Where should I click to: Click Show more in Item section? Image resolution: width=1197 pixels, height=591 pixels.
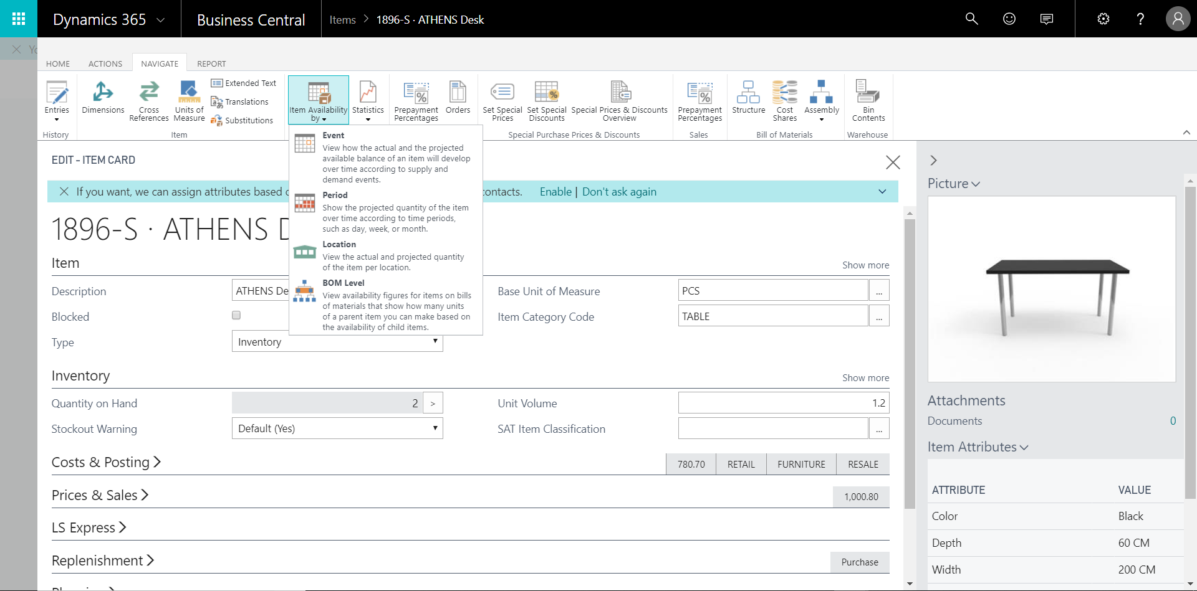point(865,265)
